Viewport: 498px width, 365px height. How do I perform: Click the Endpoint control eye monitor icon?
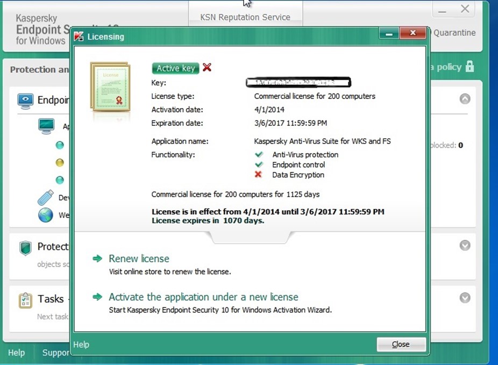[25, 101]
